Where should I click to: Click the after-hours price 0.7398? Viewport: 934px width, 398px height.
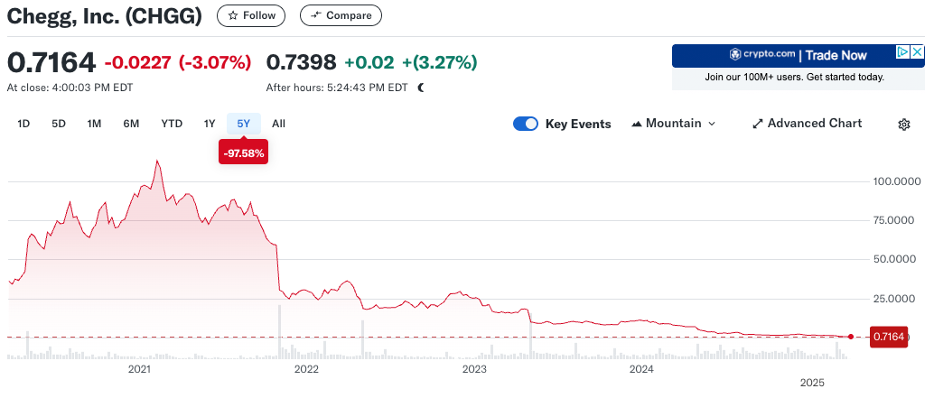(x=301, y=62)
